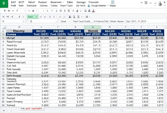This screenshot has width=167, height=113.
Task: Click the select-all corner triangle of the grid
Action: [x=4, y=27]
